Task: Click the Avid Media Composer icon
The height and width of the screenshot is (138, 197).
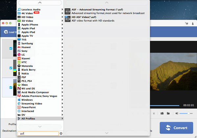Action: pos(19,92)
